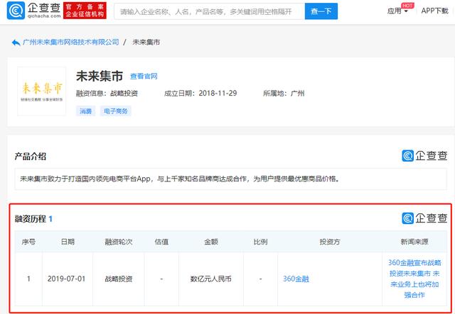Click the Qichacha logo icon in header
Image resolution: width=455 pixels, height=314 pixels.
coord(16,11)
